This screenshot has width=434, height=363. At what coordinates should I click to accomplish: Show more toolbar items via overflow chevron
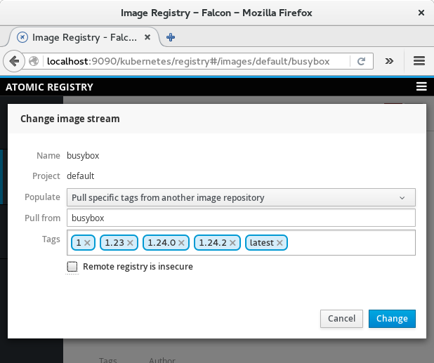(390, 61)
